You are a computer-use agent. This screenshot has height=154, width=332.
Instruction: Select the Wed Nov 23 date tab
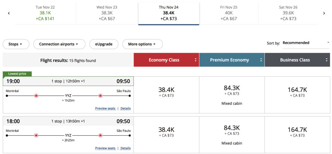point(107,13)
